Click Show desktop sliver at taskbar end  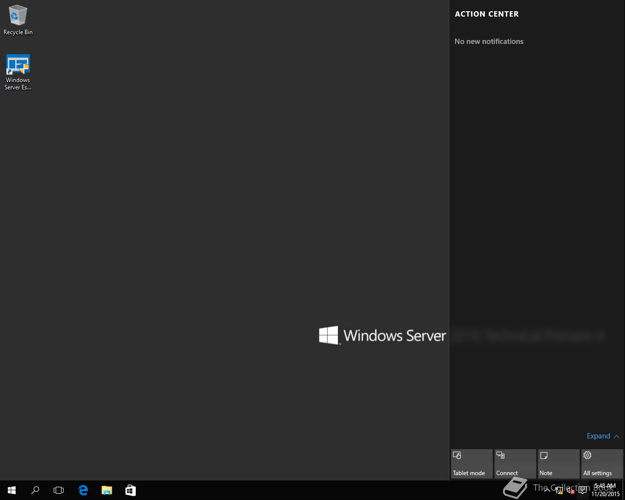pos(624,490)
